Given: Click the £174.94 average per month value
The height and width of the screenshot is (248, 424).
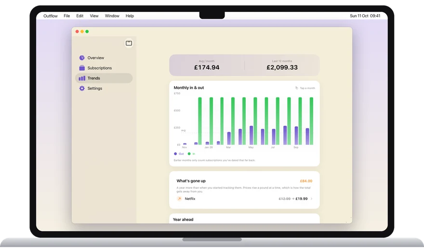Looking at the screenshot, I should (207, 67).
